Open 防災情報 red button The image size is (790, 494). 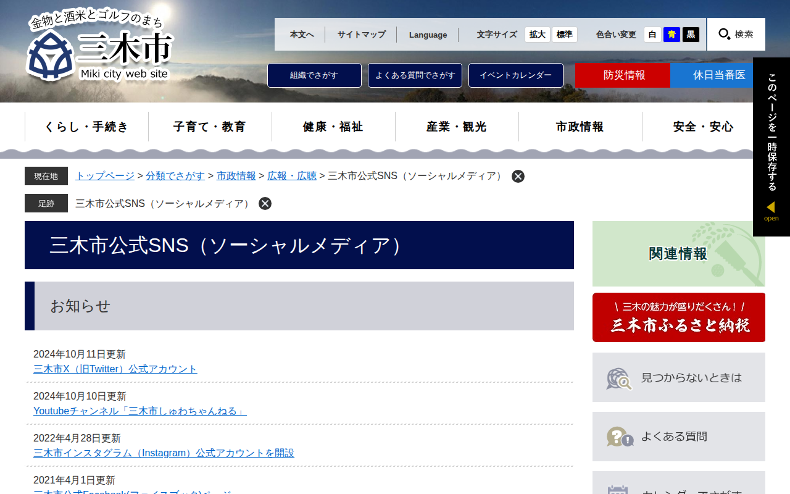623,75
